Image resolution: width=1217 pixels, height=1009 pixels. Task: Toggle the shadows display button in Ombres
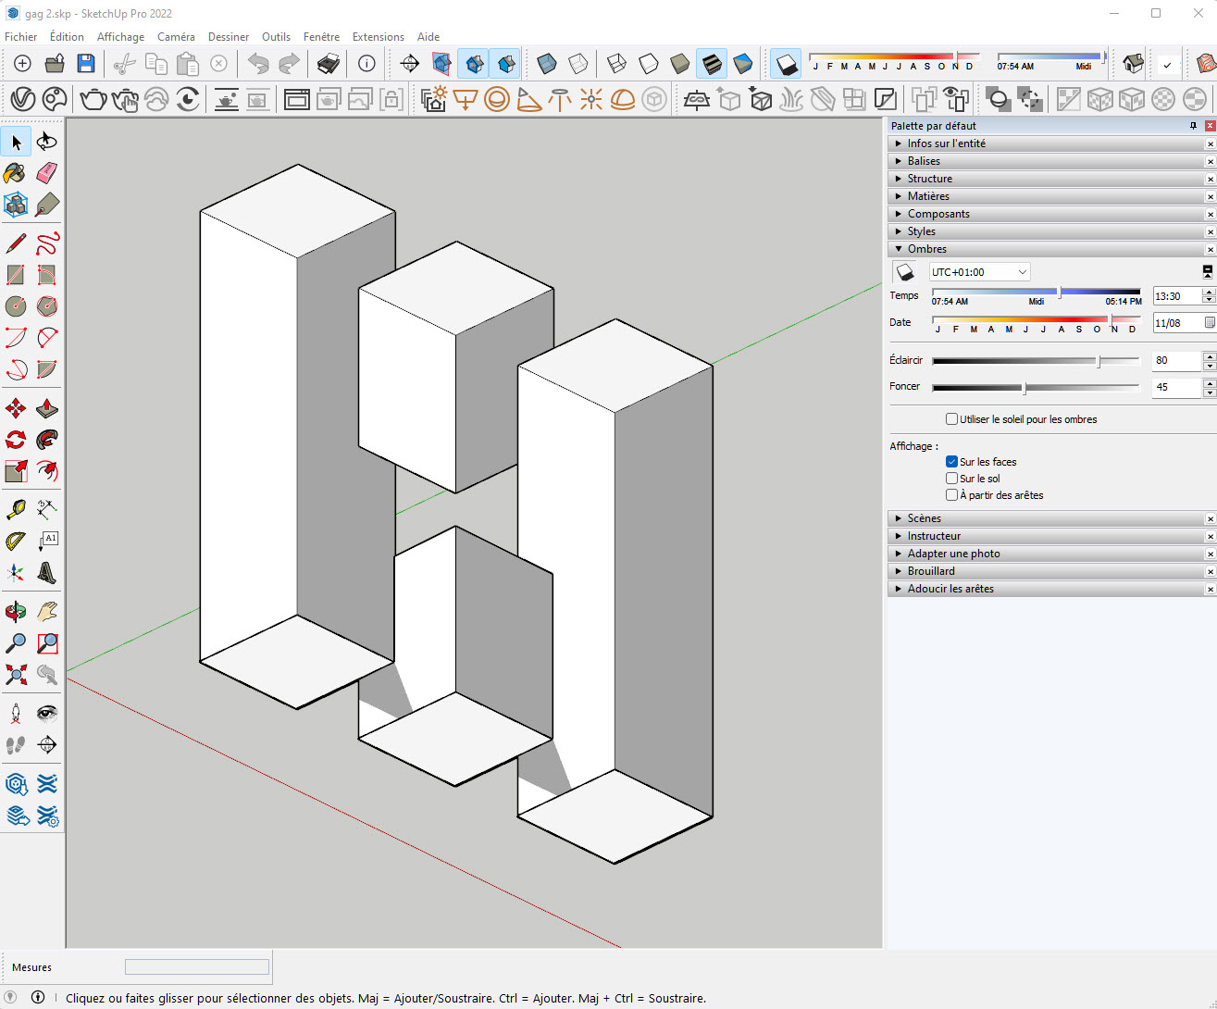905,272
